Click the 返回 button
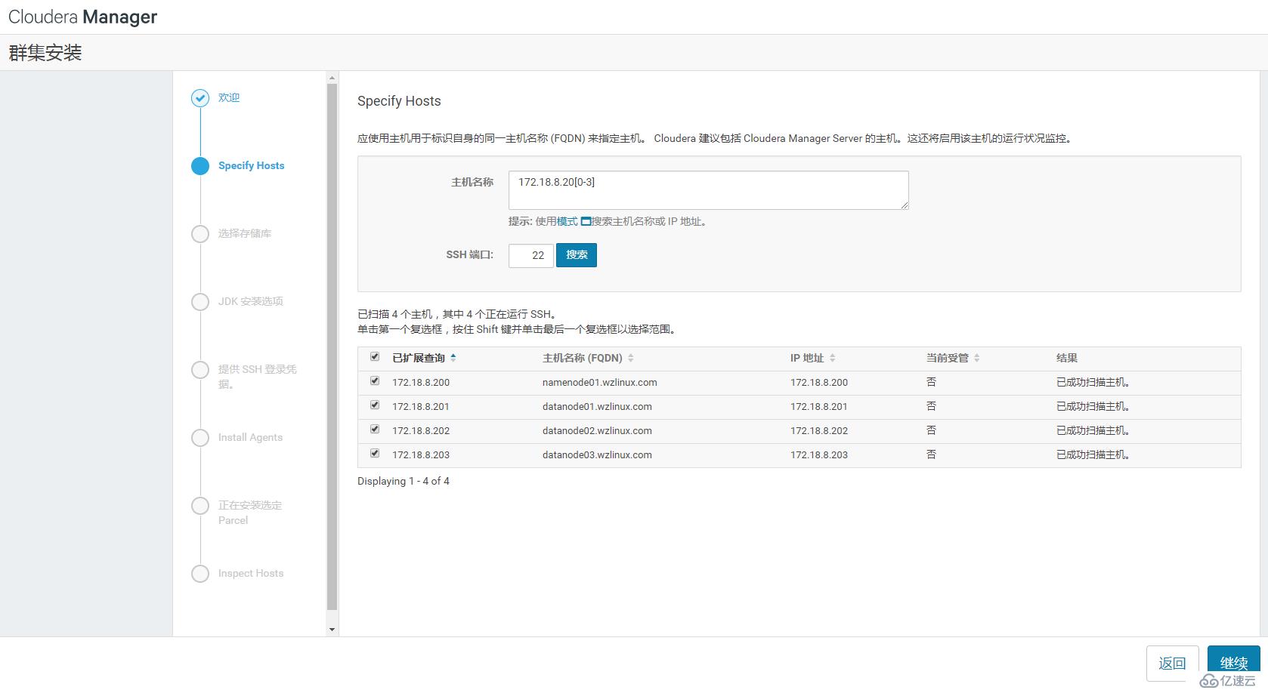Viewport: 1268px width, 690px height. coord(1172,663)
